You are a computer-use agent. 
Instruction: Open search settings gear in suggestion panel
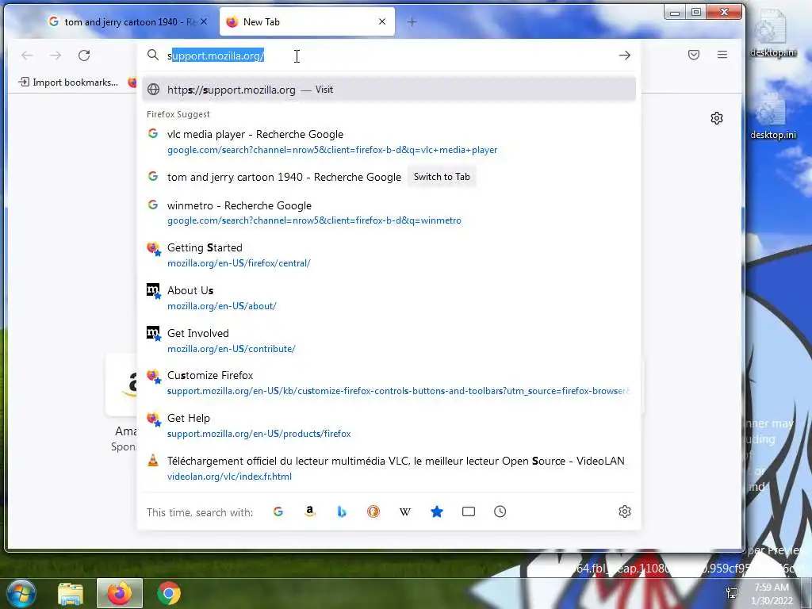coord(625,511)
